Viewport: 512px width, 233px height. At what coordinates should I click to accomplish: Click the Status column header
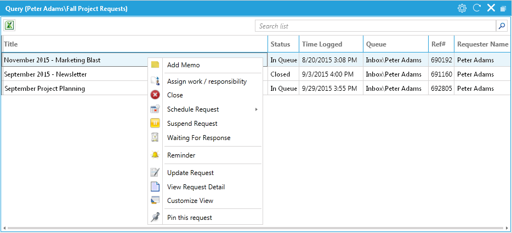pos(283,44)
